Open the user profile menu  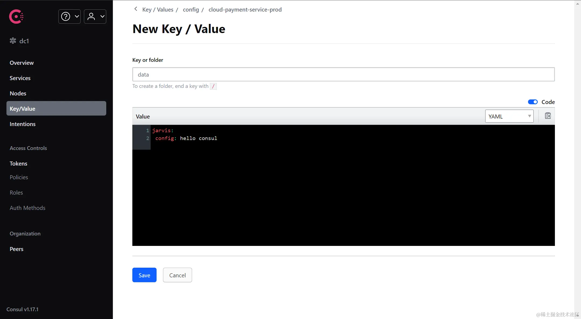(x=91, y=16)
